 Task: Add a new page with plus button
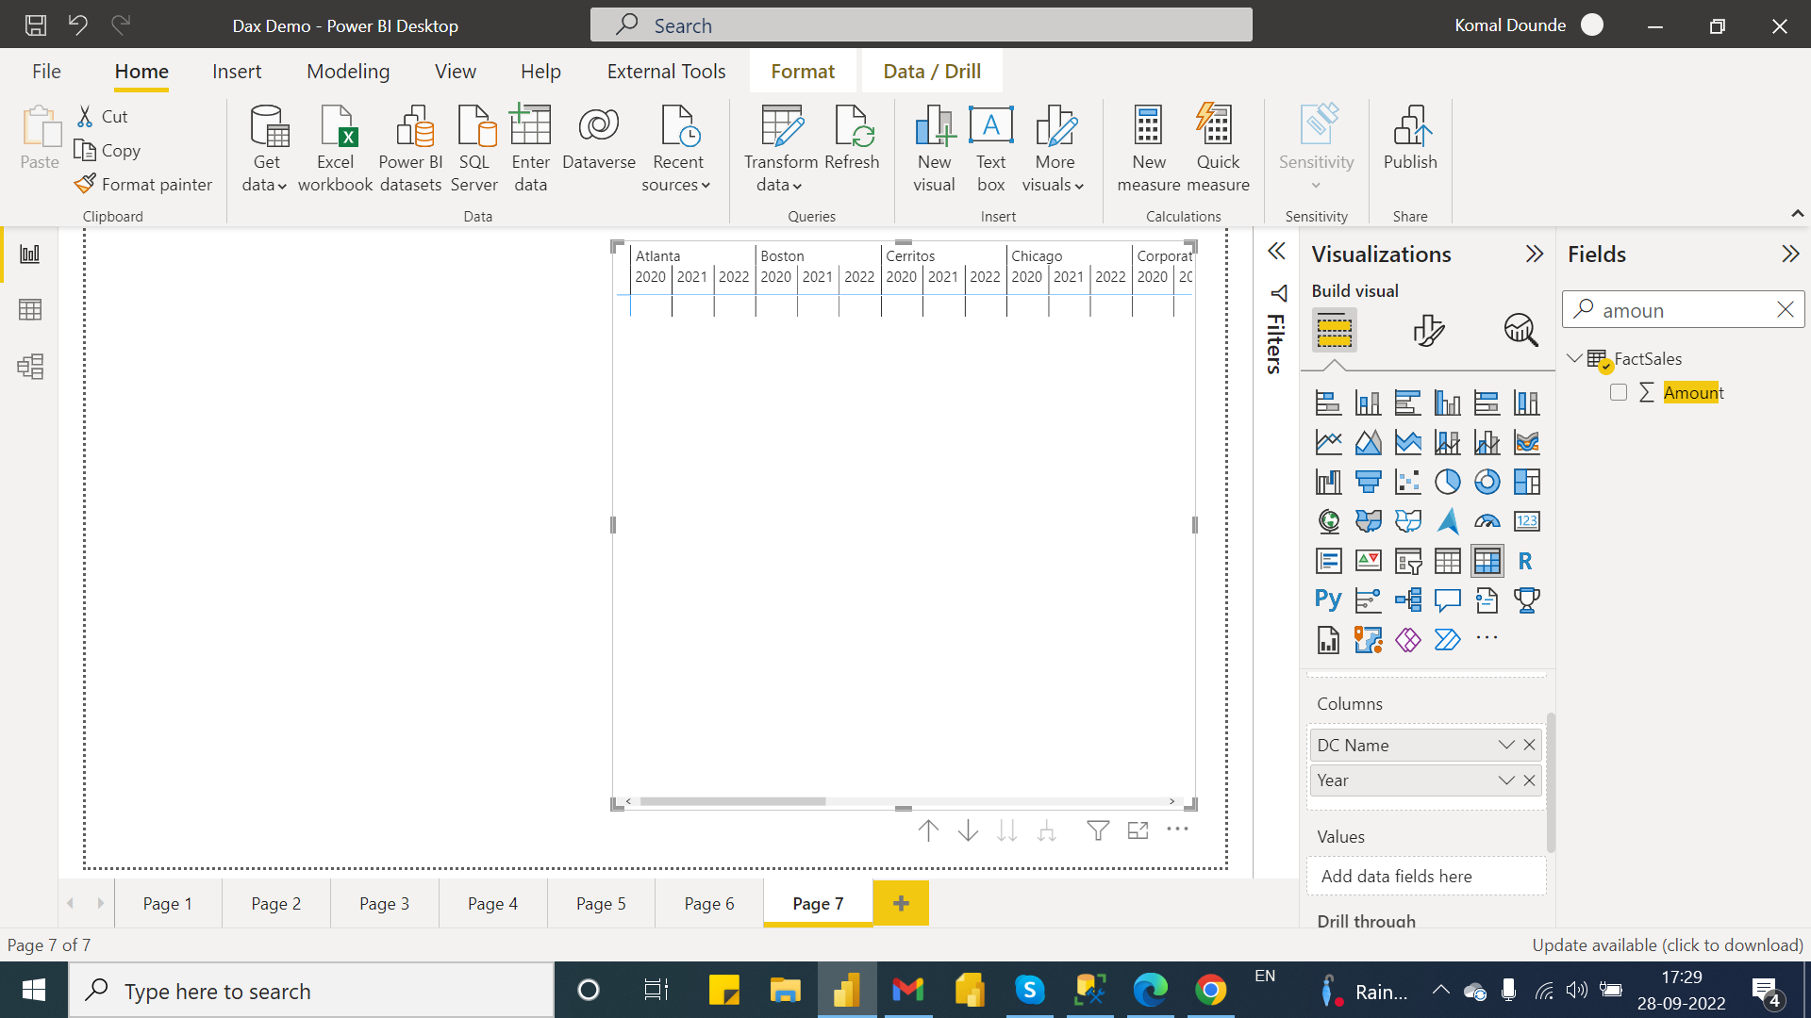pyautogui.click(x=901, y=904)
